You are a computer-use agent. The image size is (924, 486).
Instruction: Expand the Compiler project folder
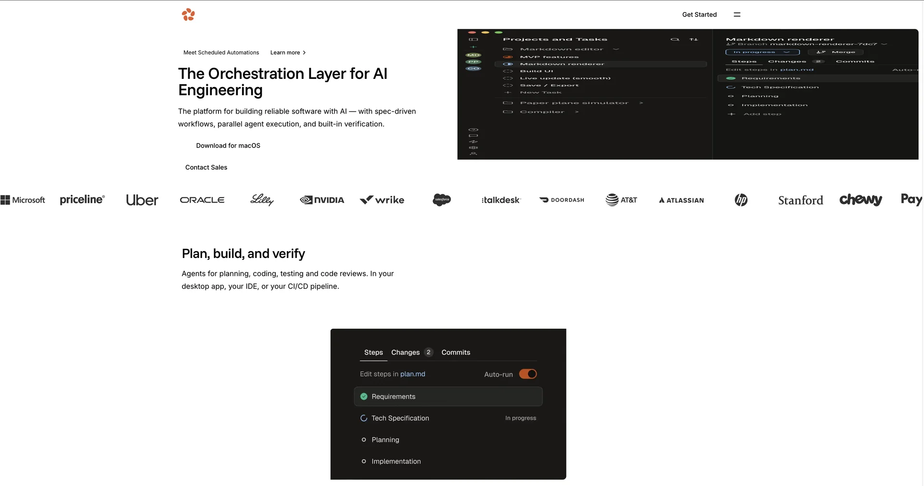point(577,112)
